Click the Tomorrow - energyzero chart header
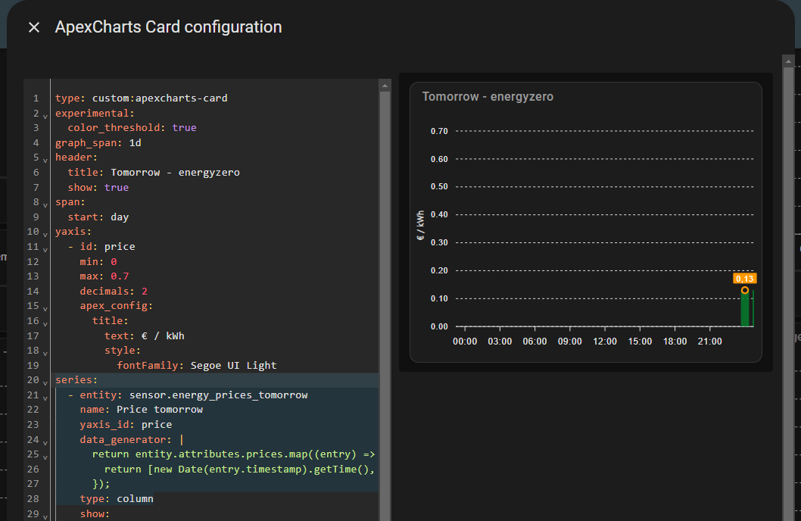 tap(488, 96)
